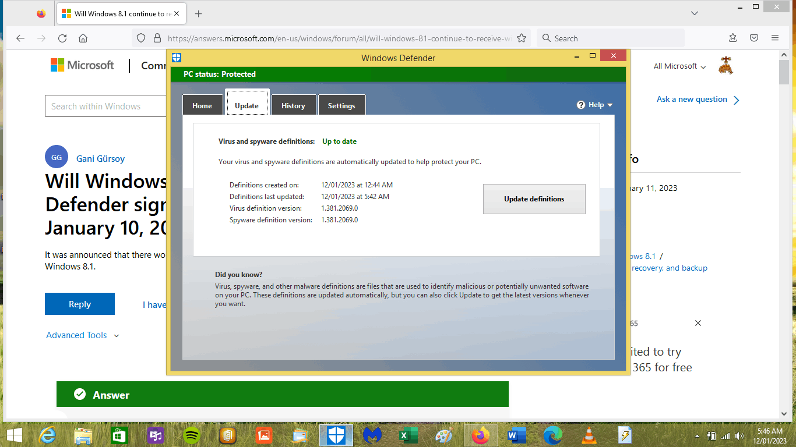Screen dimensions: 796x447
Task: Open a new Firefox tab
Action: click(198, 13)
